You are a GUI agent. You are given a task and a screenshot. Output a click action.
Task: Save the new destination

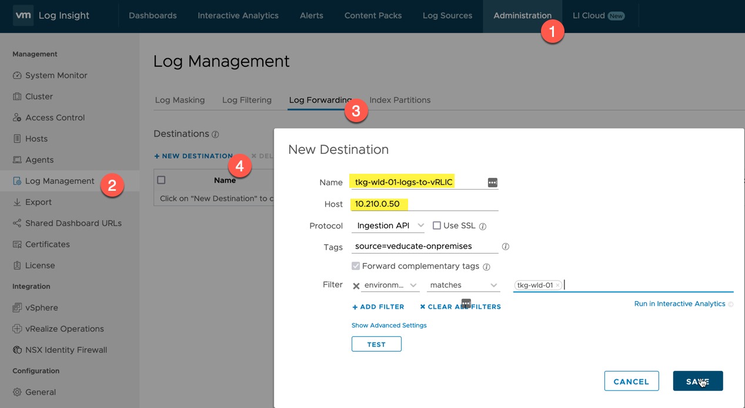point(698,381)
